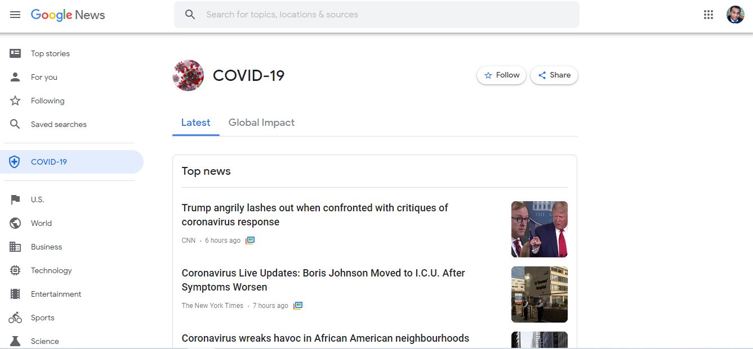This screenshot has width=753, height=349.
Task: Click the COVID-19 shield icon in sidebar
Action: pos(15,162)
